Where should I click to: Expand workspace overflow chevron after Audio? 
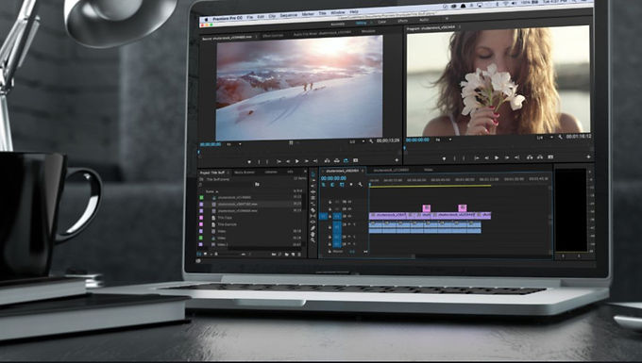pos(447,19)
